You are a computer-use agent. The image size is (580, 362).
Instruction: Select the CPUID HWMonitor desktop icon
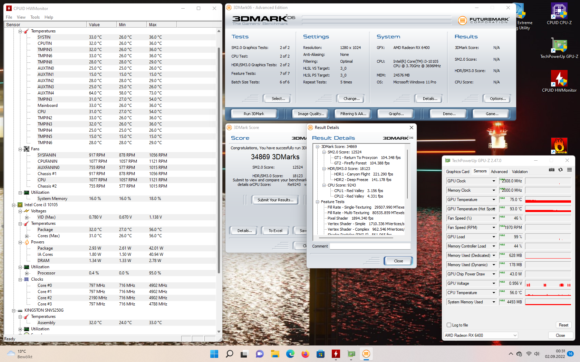coord(559,82)
